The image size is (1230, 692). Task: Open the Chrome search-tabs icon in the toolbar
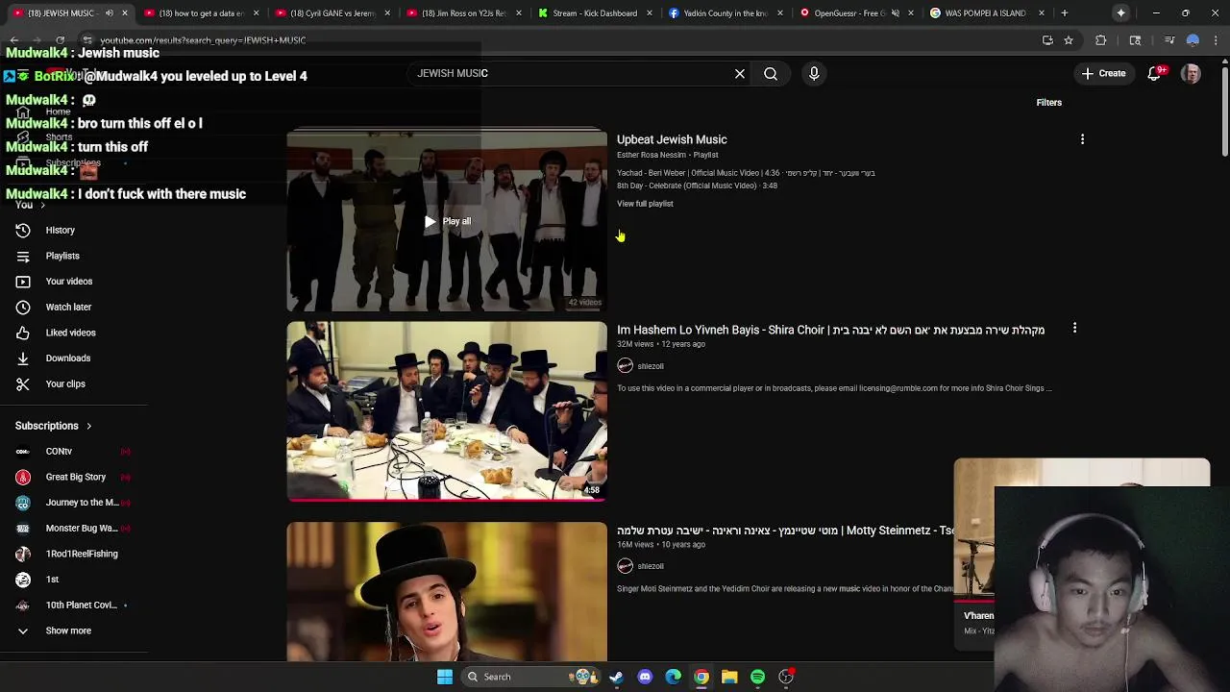pos(1135,40)
